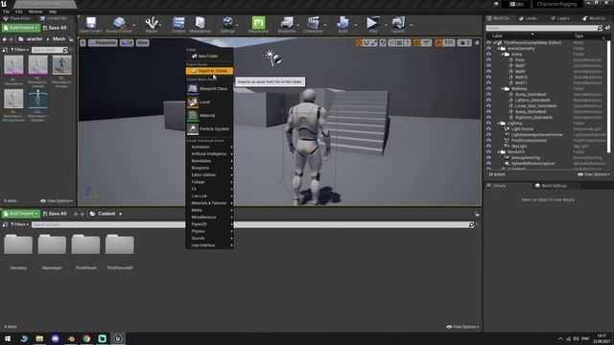Collapse the Walkway folder in outliner

pos(503,89)
